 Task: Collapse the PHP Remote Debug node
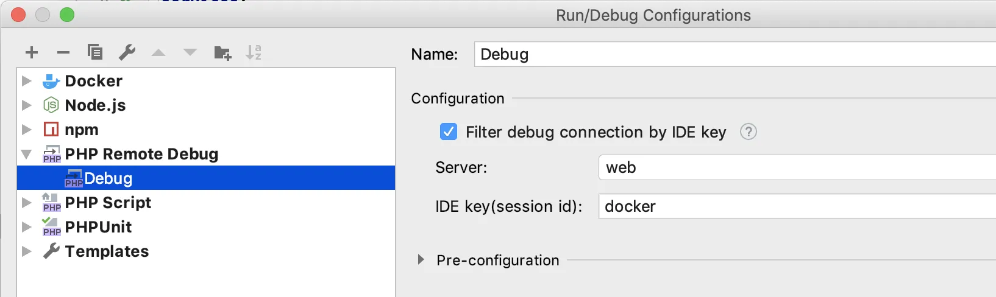[x=26, y=154]
